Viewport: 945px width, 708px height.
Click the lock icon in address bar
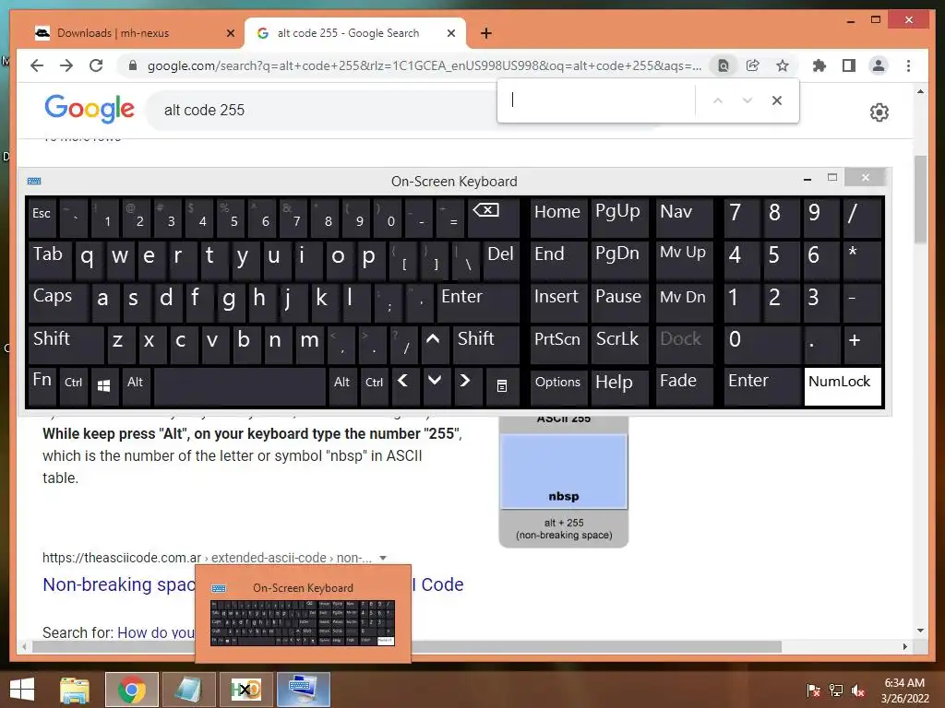(x=133, y=65)
